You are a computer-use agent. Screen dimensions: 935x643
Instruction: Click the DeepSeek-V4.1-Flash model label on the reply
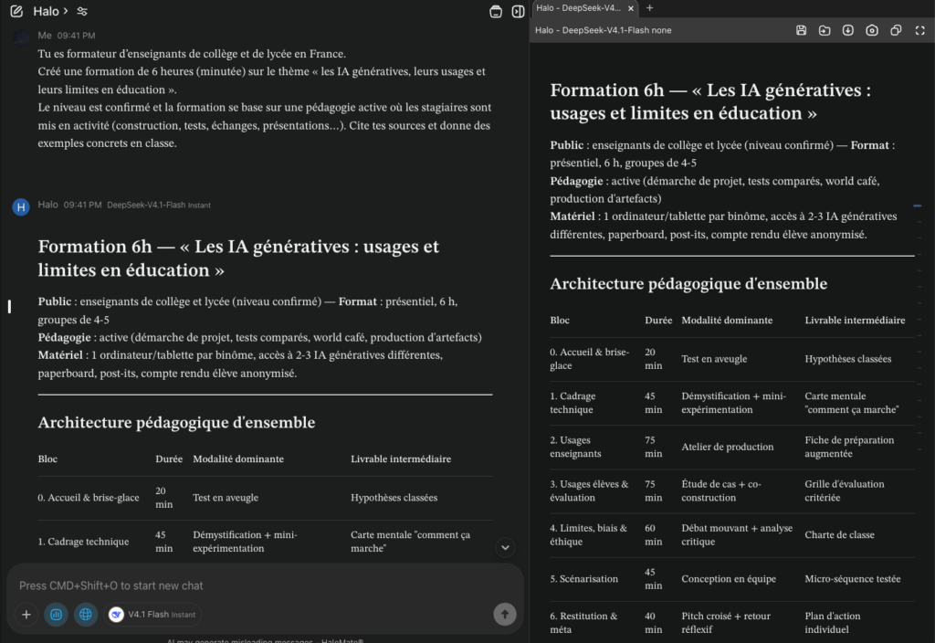pyautogui.click(x=159, y=206)
